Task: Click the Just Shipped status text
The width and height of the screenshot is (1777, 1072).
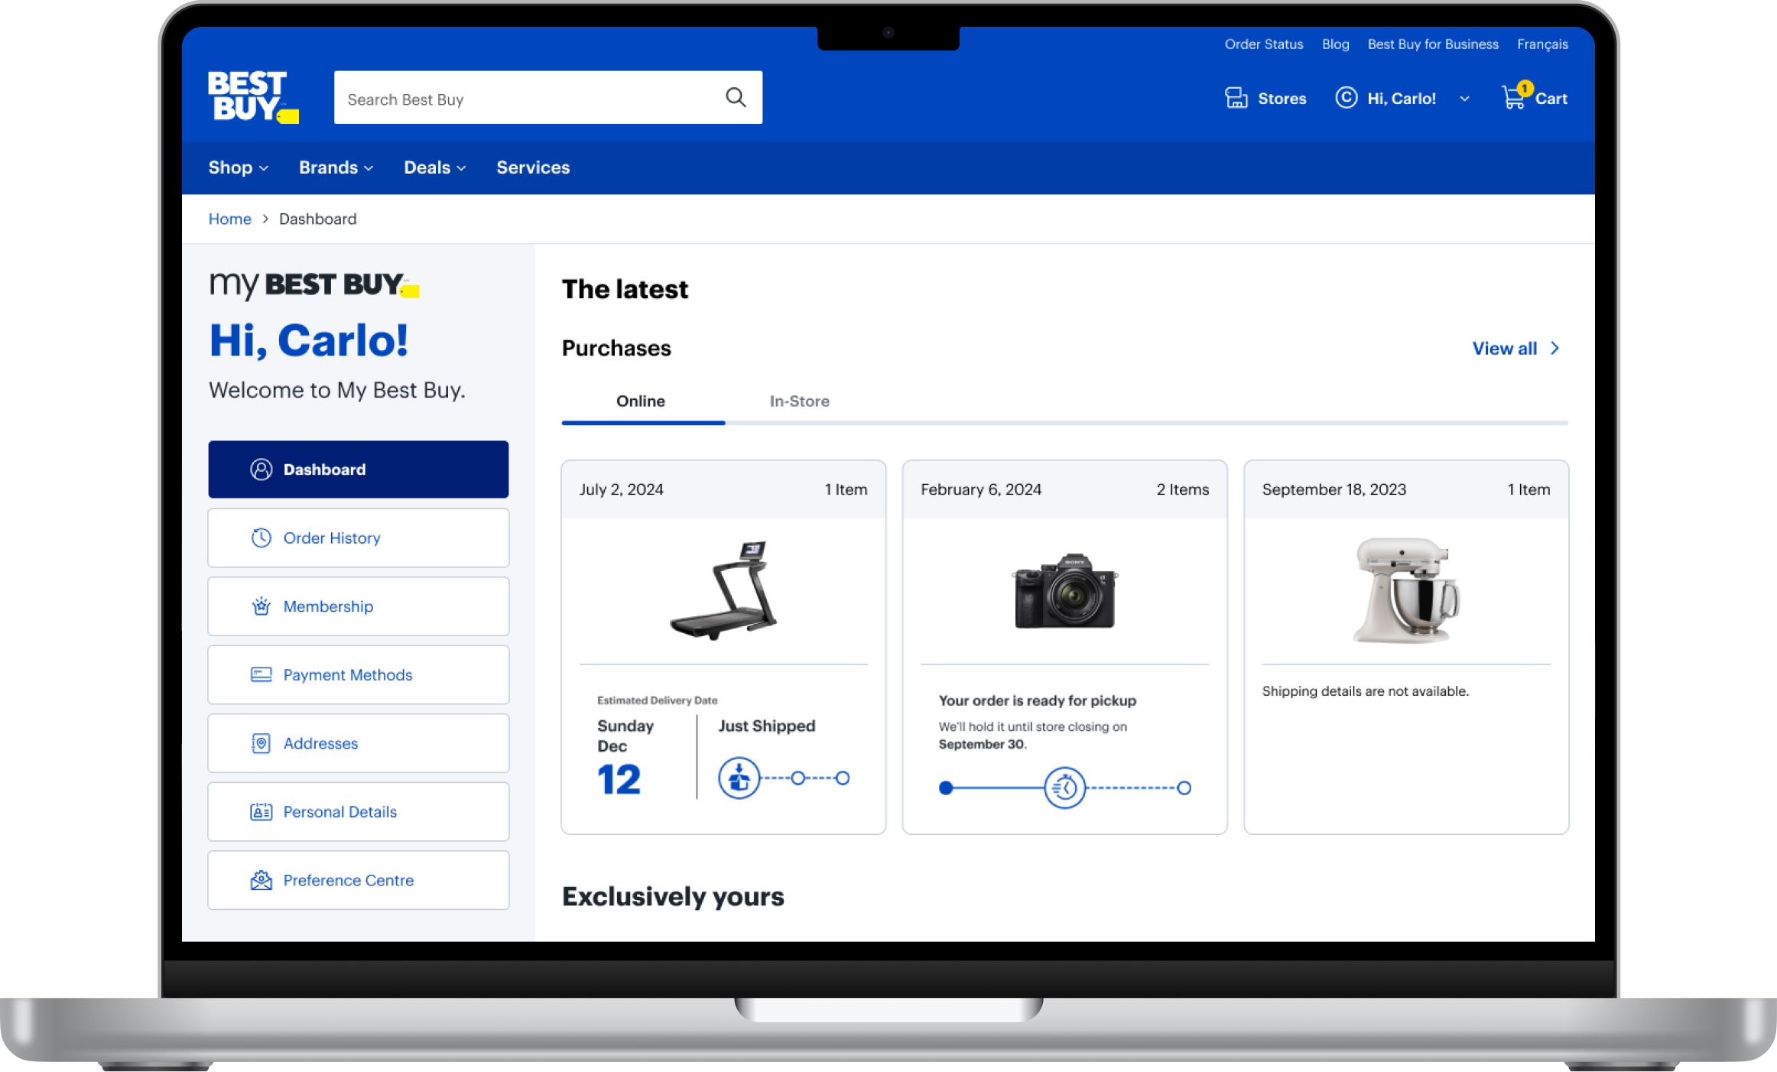Action: (x=766, y=726)
